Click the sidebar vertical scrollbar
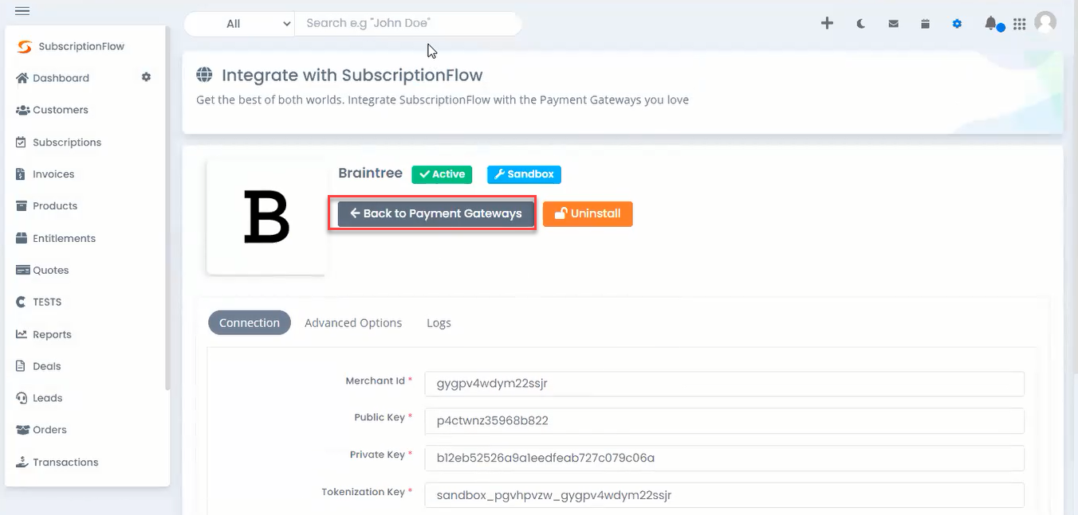Viewport: 1078px width, 515px height. pyautogui.click(x=167, y=209)
